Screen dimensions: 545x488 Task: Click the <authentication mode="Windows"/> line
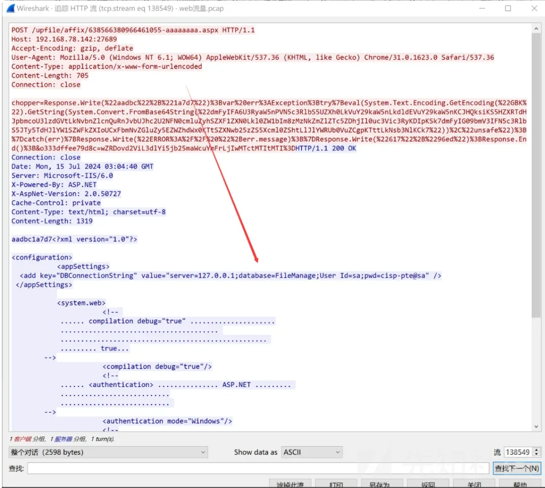point(167,421)
